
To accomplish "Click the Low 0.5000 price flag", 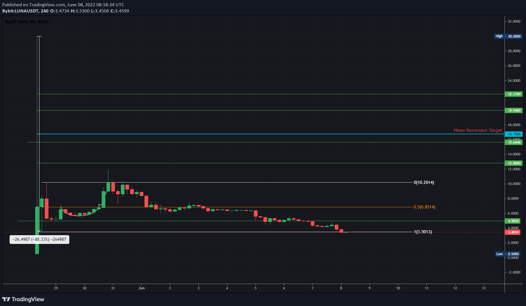I will [508, 254].
